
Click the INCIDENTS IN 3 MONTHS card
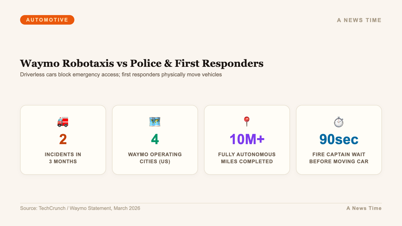(x=63, y=140)
